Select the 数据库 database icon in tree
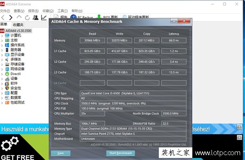 (7, 98)
